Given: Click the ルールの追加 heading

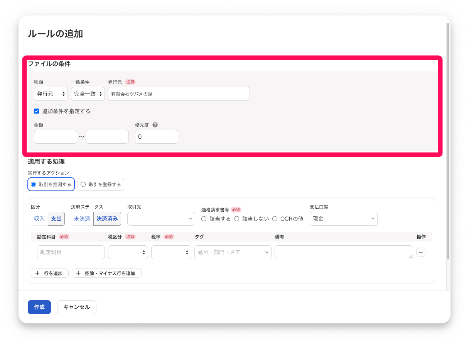Looking at the screenshot, I should (x=55, y=34).
